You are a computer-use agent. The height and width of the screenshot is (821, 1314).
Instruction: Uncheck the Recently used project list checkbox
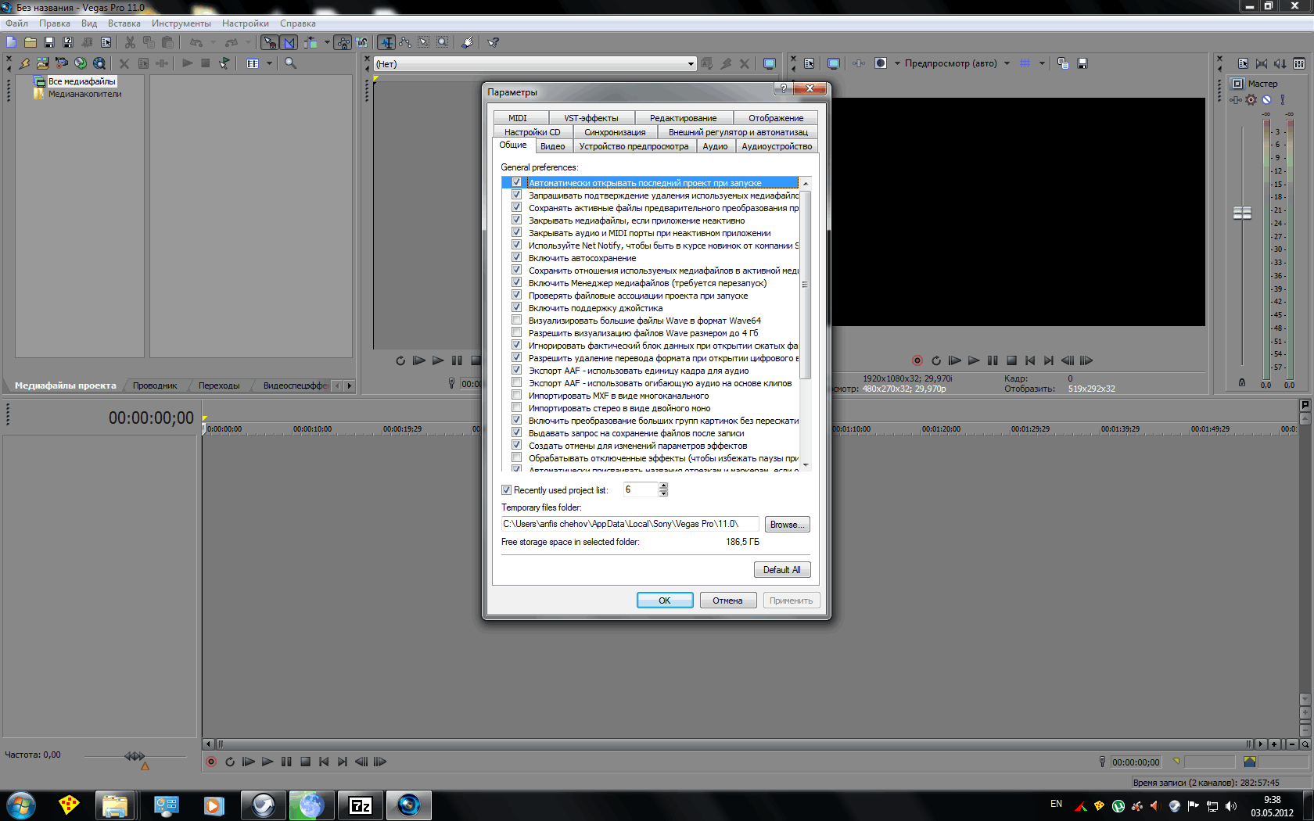click(506, 490)
